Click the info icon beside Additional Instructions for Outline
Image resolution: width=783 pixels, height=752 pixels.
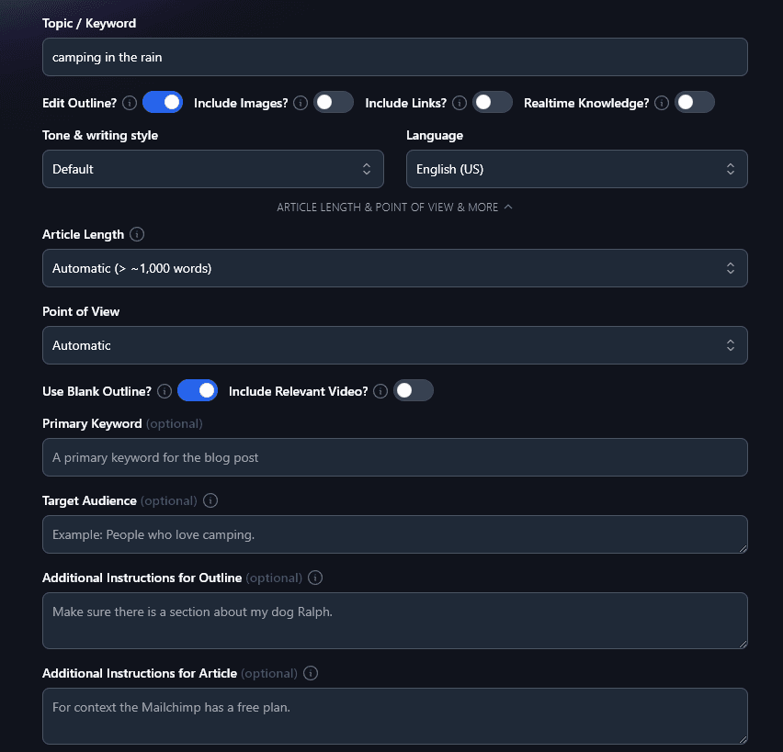tap(314, 578)
